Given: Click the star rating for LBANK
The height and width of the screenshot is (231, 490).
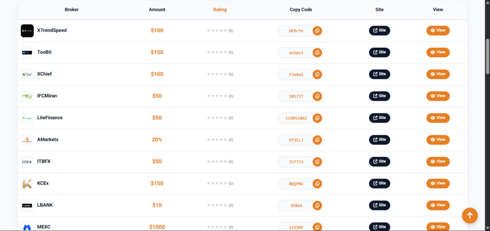Looking at the screenshot, I should click(217, 205).
